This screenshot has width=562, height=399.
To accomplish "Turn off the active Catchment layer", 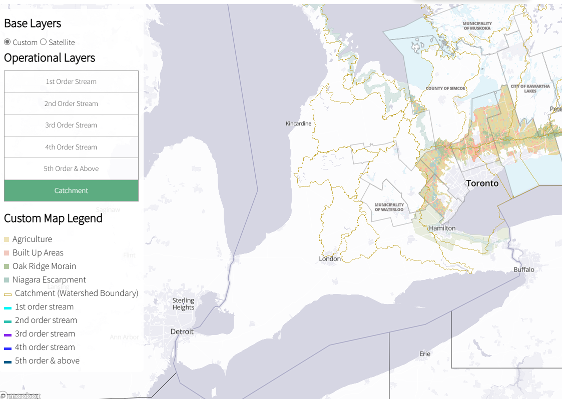I will (x=71, y=190).
